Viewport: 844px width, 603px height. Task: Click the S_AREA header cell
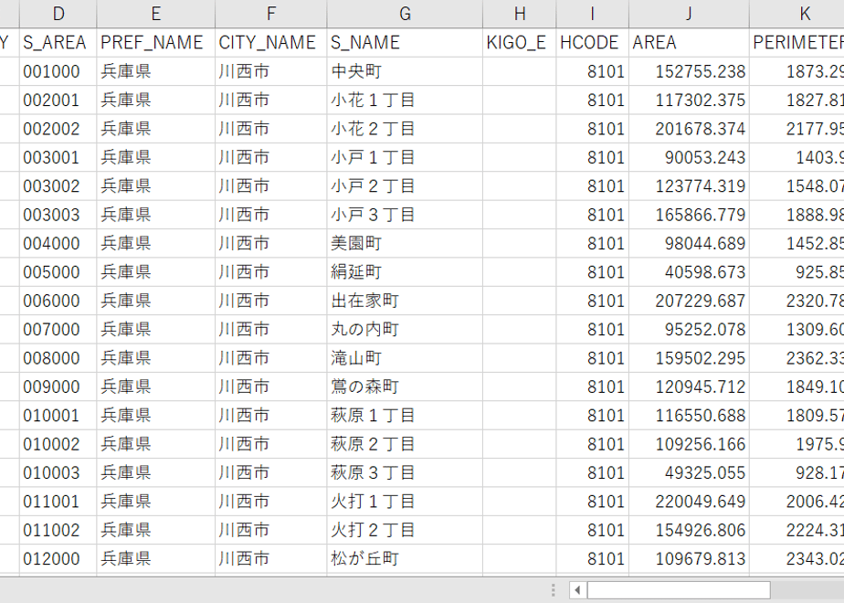[x=58, y=43]
